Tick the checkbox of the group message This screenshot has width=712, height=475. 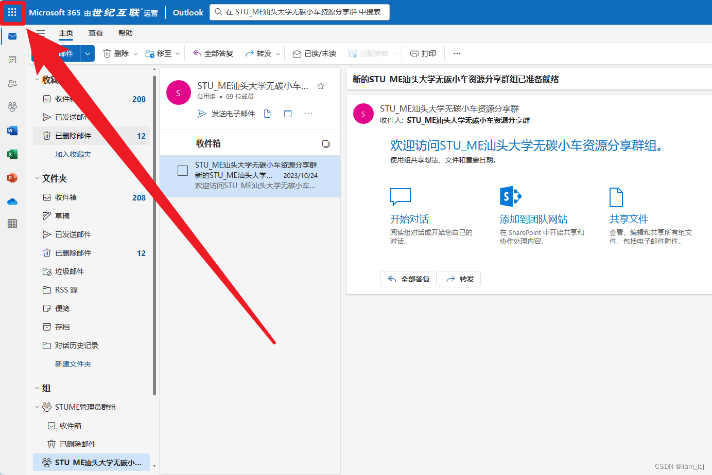click(x=183, y=171)
